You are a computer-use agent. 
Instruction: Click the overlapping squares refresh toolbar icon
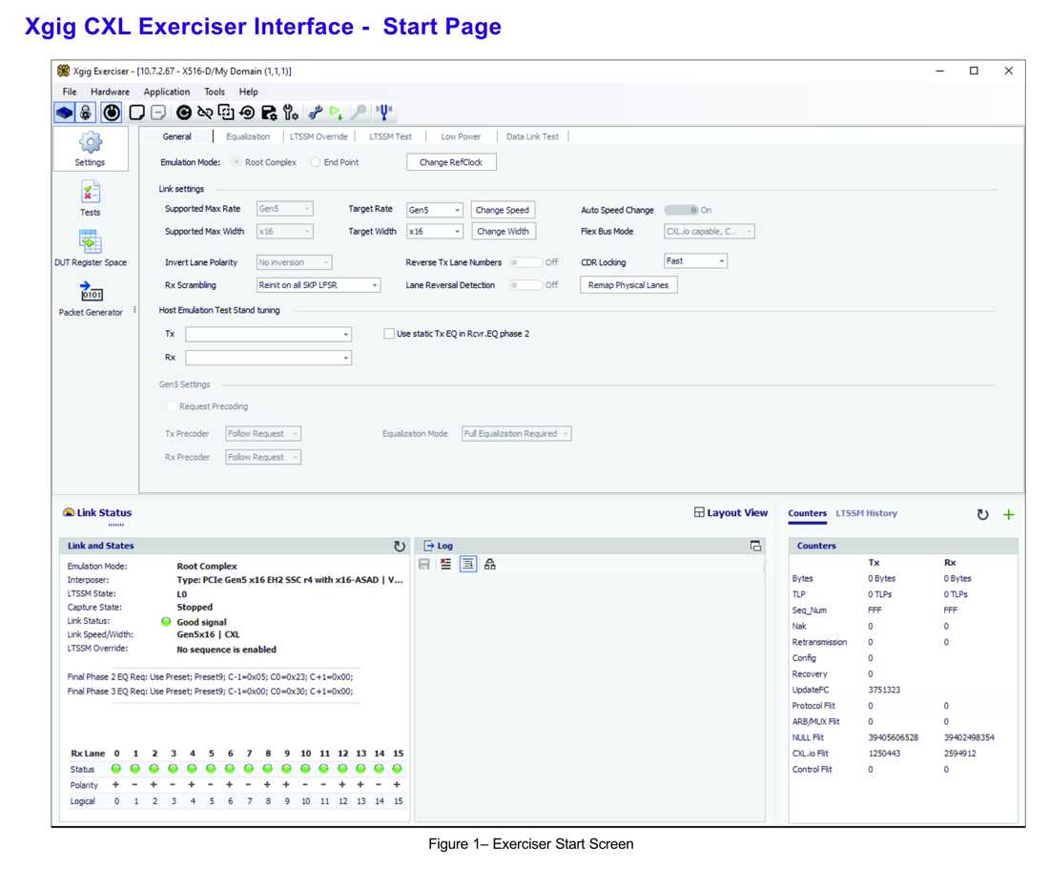[x=226, y=113]
